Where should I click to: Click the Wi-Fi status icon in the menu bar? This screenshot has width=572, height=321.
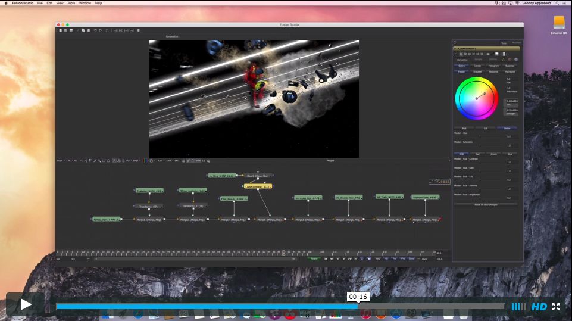coord(517,3)
